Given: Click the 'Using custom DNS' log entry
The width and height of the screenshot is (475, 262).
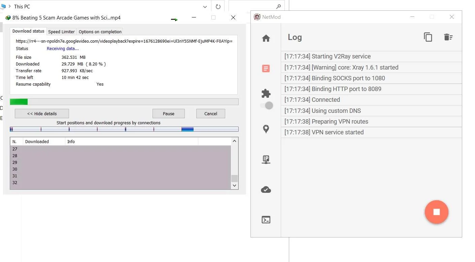Looking at the screenshot, I should click(371, 111).
